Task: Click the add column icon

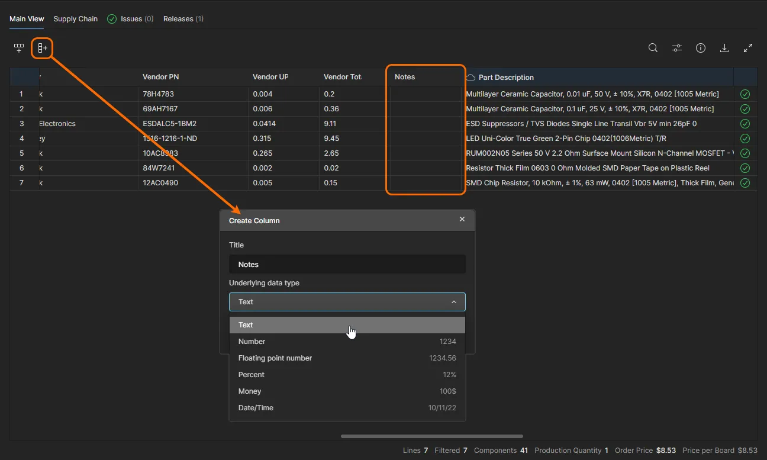Action: [x=43, y=48]
